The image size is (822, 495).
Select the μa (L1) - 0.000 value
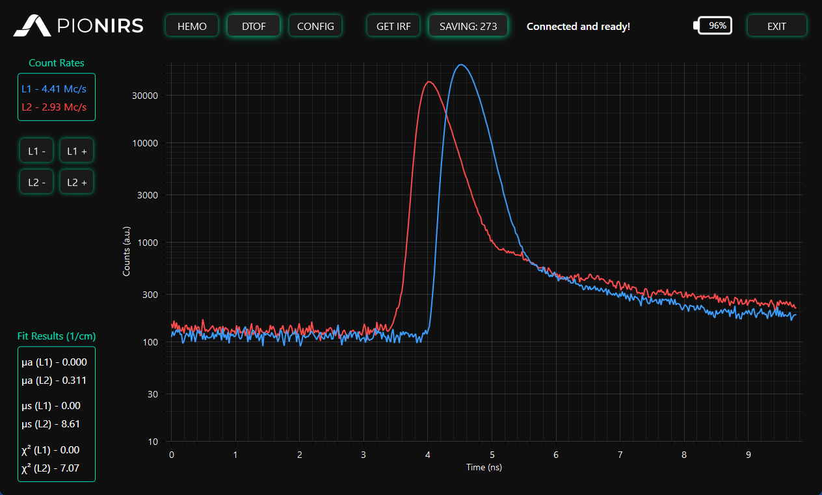click(54, 362)
